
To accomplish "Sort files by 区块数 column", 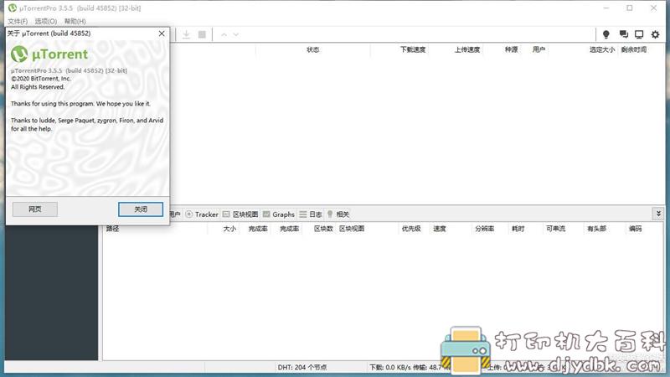I will [323, 229].
